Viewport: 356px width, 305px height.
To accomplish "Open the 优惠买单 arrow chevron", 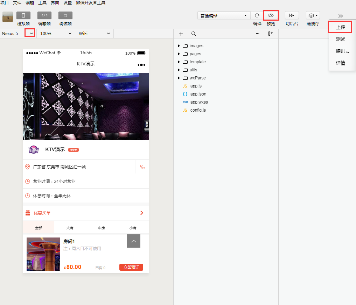I will (x=142, y=213).
